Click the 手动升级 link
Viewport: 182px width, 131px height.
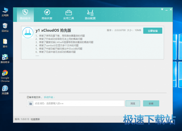pos(49,97)
